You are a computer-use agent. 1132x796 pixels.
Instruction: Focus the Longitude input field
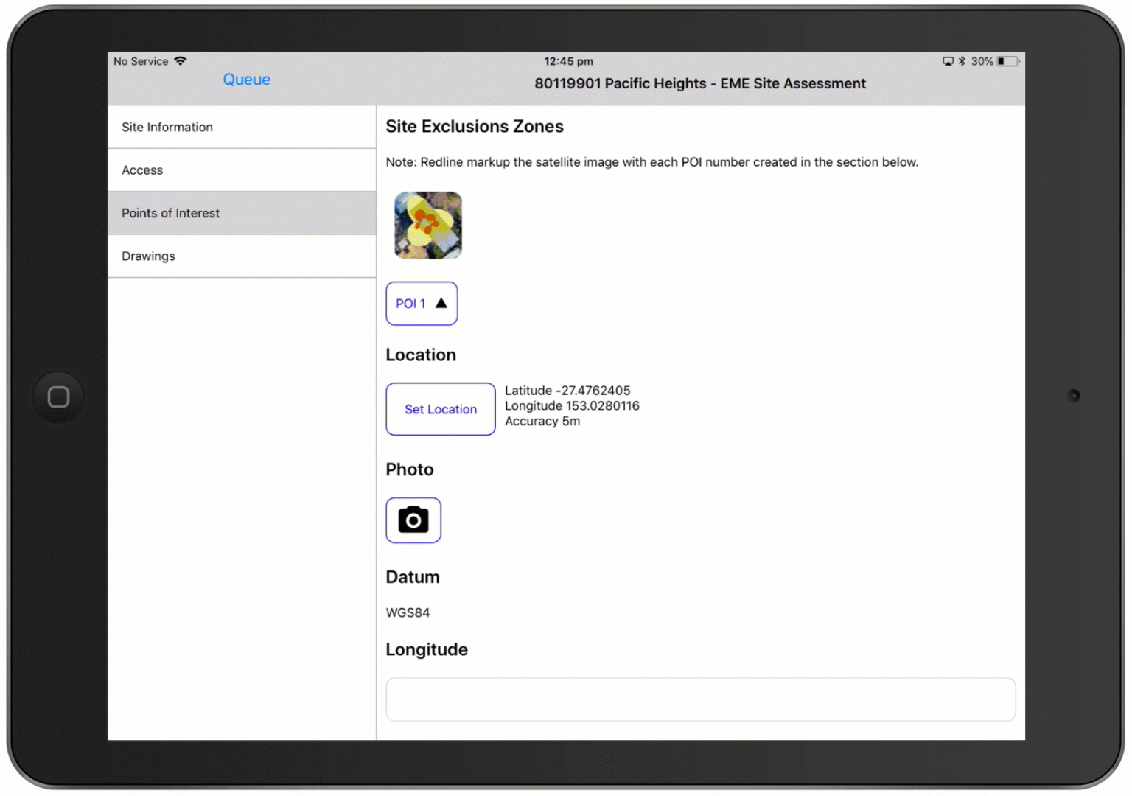coord(701,699)
